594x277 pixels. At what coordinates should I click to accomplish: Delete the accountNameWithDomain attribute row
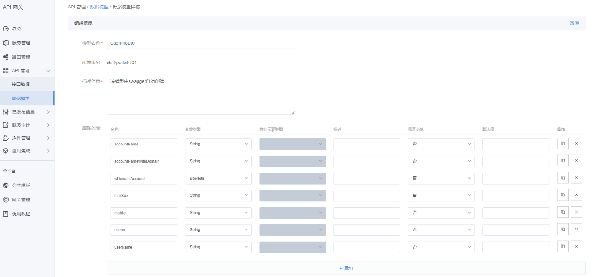pyautogui.click(x=576, y=161)
